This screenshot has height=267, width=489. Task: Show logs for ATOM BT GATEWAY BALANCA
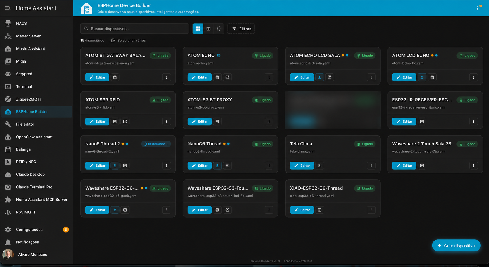115,77
